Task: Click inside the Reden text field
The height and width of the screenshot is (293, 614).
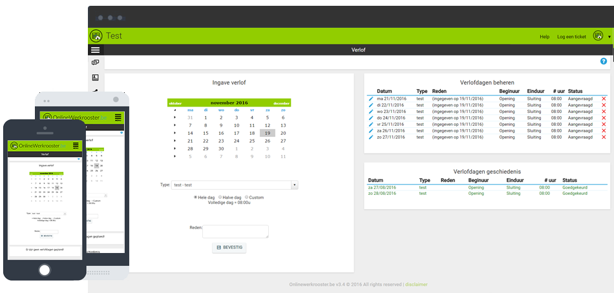Action: click(235, 232)
